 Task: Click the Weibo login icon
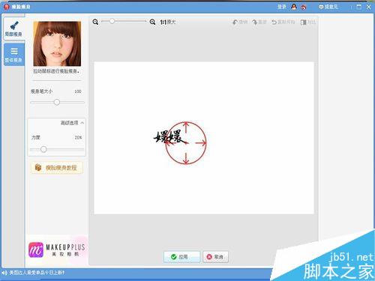(x=304, y=7)
